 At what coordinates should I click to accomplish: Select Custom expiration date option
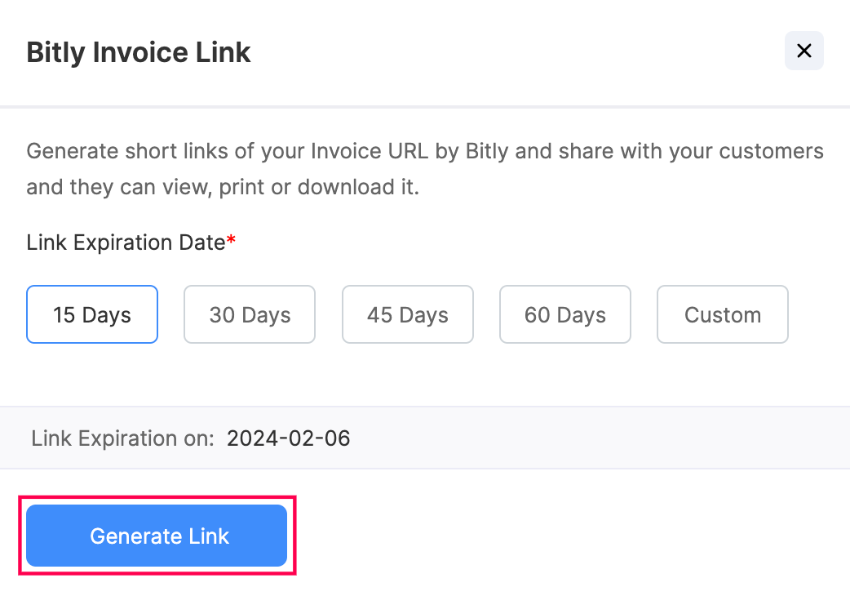point(722,314)
